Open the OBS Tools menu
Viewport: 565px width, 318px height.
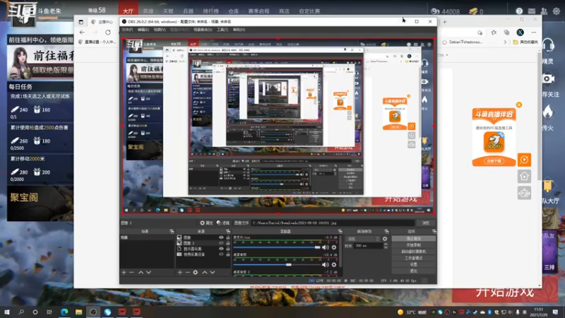pyautogui.click(x=222, y=30)
